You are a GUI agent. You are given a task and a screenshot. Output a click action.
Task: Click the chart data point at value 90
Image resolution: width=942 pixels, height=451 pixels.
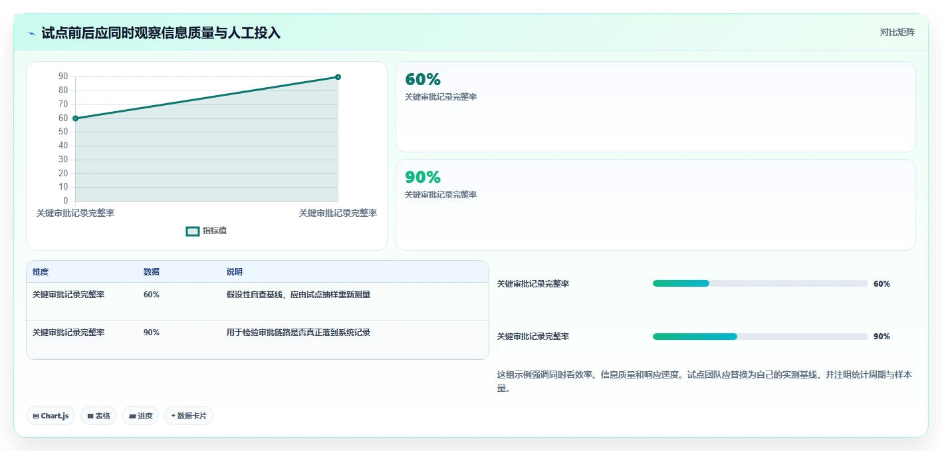(x=338, y=77)
